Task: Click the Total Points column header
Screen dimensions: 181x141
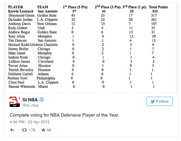Action: point(158,7)
